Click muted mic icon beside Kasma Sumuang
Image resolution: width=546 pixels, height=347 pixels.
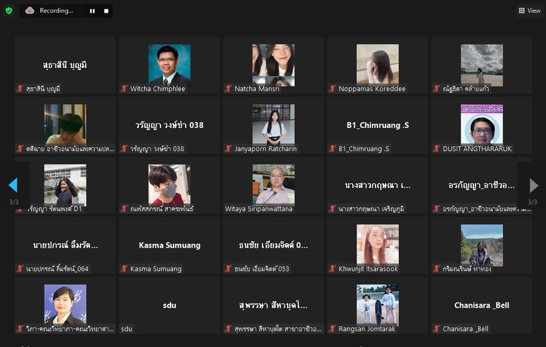[124, 268]
